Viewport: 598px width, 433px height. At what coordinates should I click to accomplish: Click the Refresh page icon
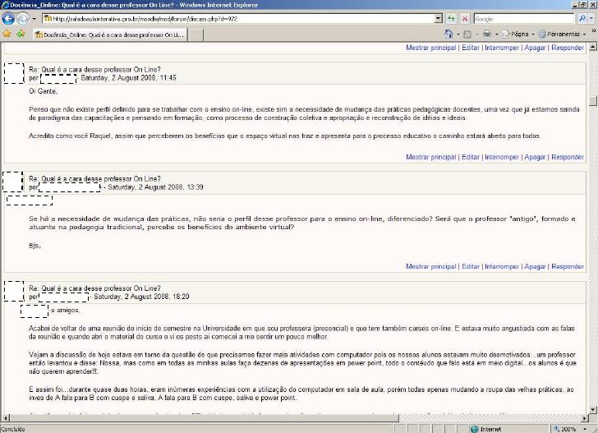(452, 18)
